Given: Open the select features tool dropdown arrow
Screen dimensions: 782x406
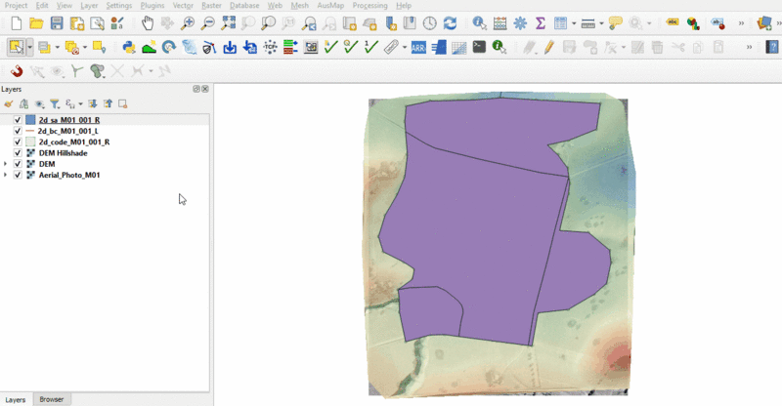Looking at the screenshot, I should point(30,46).
